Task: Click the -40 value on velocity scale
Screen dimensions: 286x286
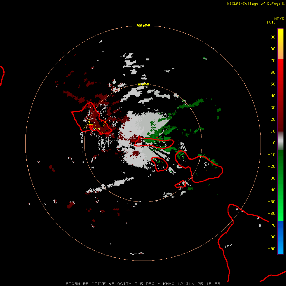Action: point(272,190)
